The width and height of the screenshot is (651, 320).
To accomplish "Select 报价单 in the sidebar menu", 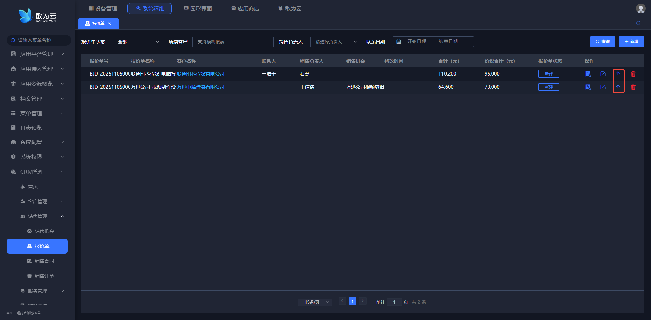I will tap(37, 246).
